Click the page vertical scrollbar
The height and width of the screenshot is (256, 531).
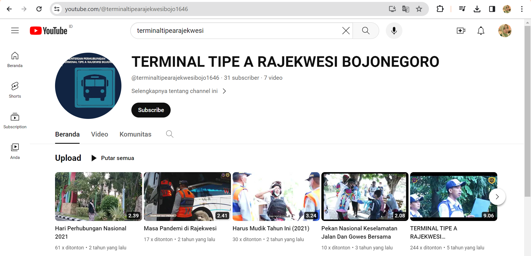[527, 110]
